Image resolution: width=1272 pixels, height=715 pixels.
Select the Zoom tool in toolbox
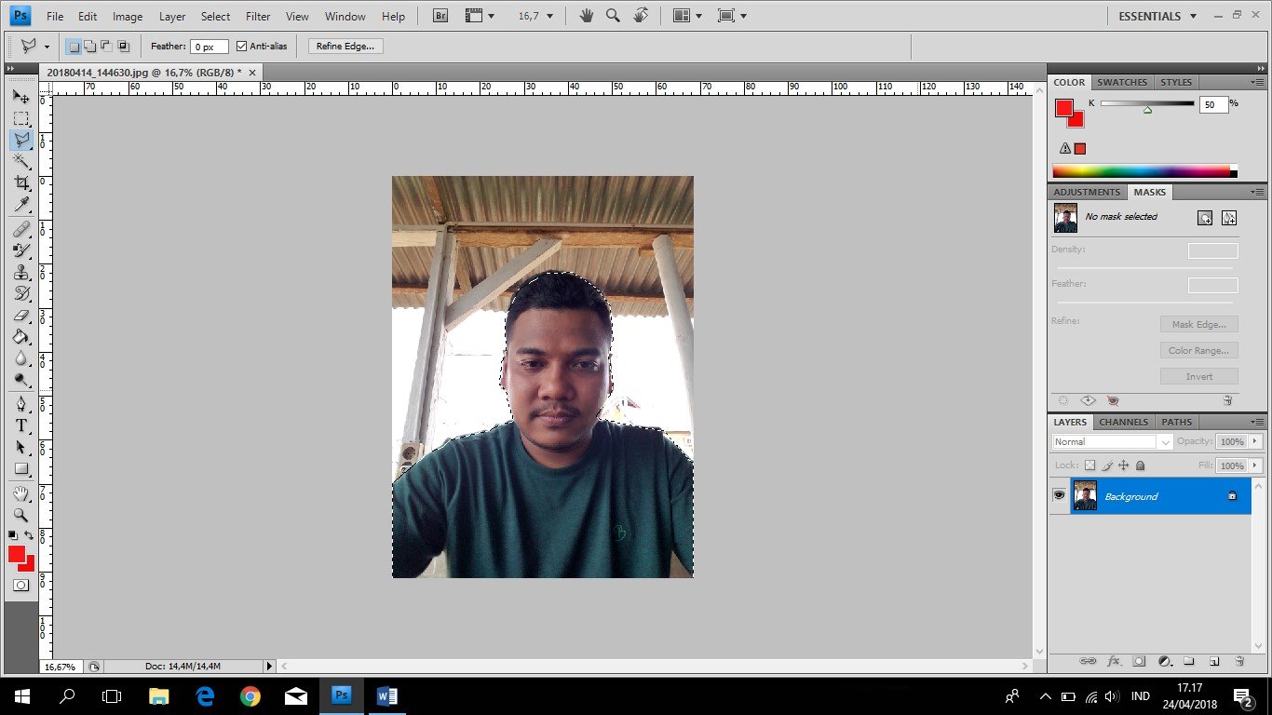point(20,515)
